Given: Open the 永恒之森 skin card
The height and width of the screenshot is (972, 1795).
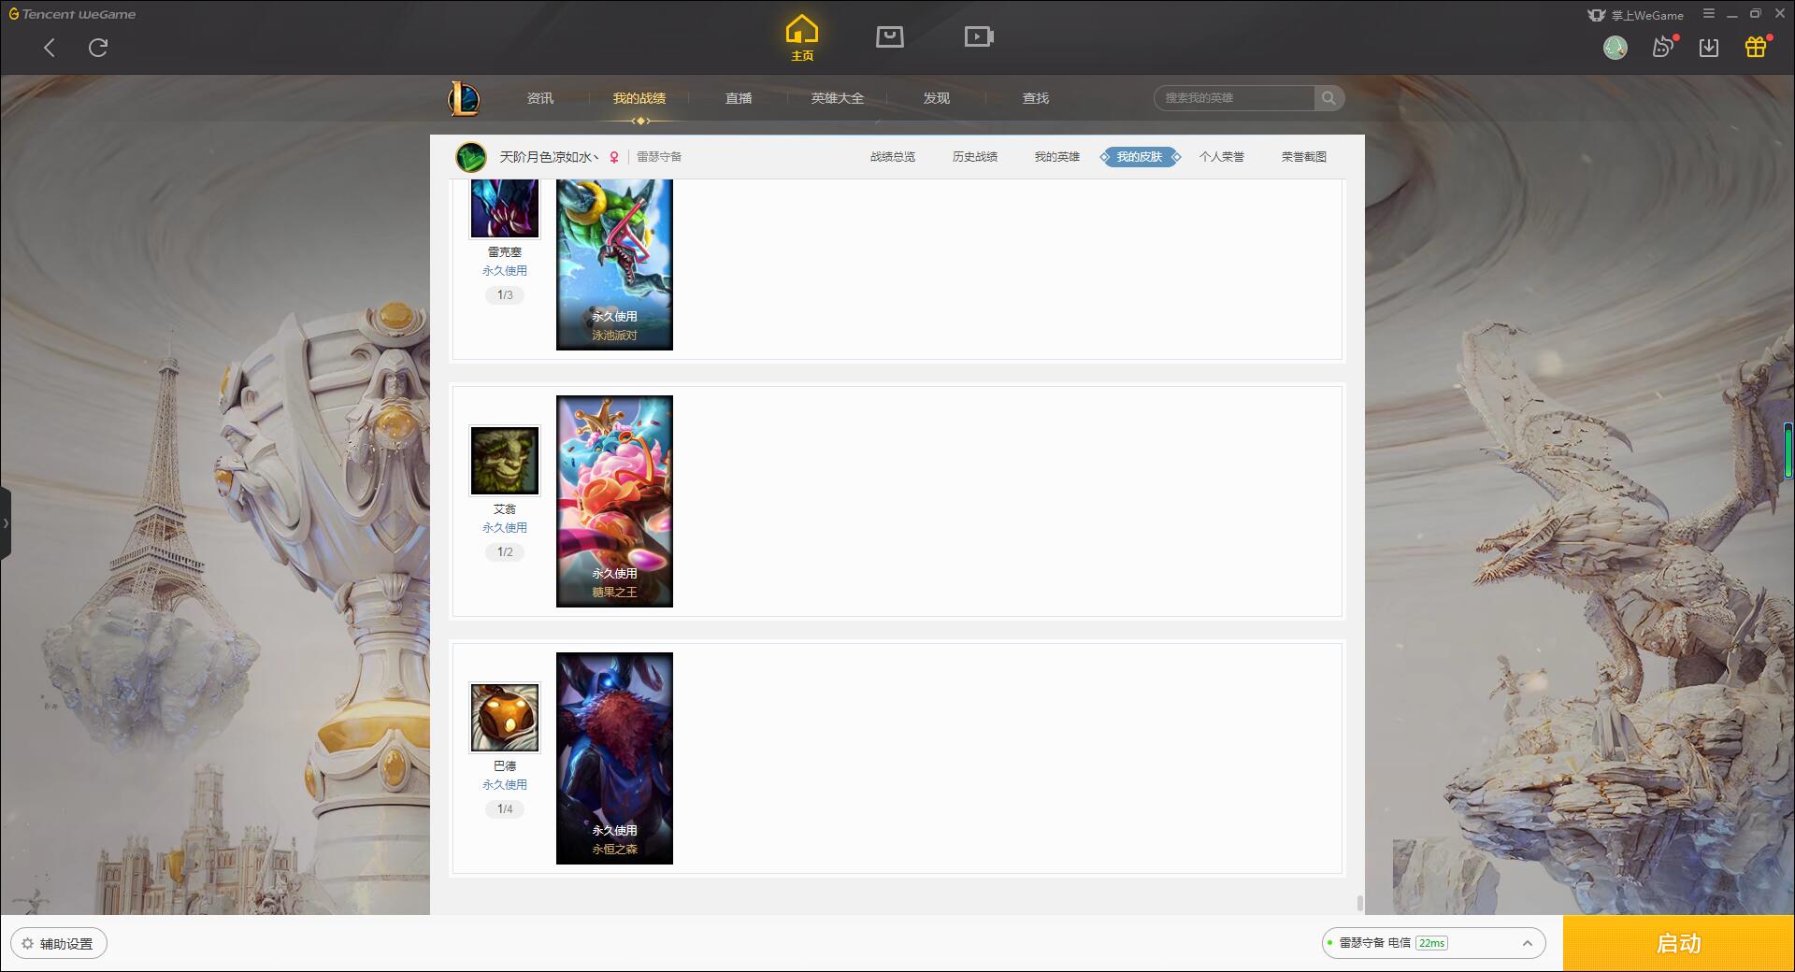Looking at the screenshot, I should pyautogui.click(x=614, y=758).
